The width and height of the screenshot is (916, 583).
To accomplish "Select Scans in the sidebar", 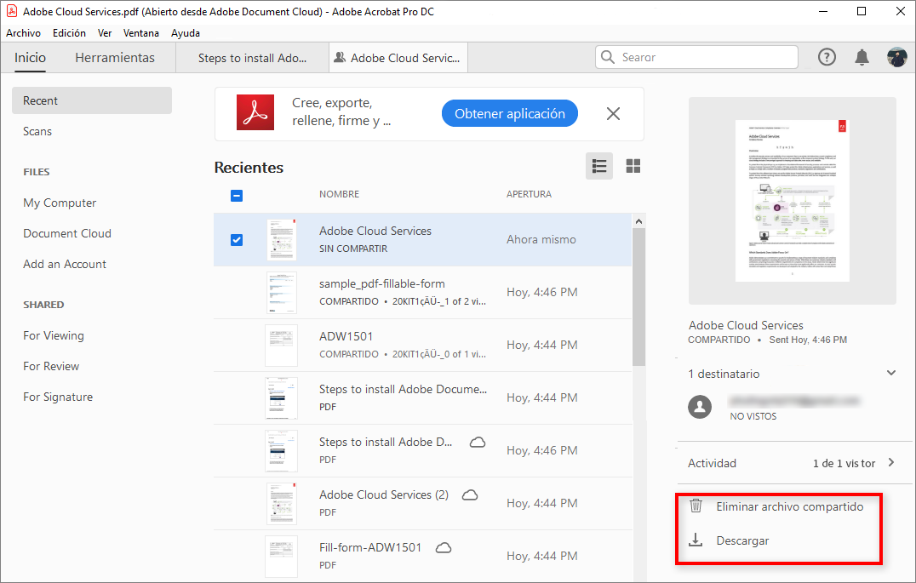I will (x=37, y=131).
